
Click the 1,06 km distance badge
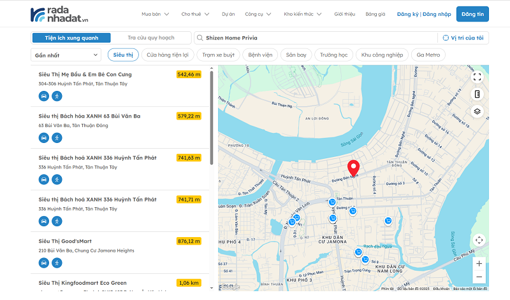point(189,283)
